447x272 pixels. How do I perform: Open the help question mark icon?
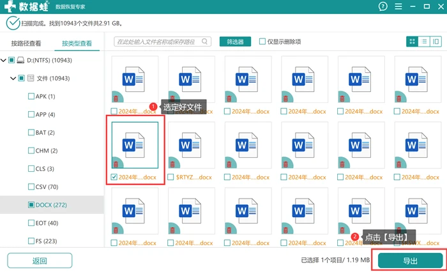pyautogui.click(x=383, y=6)
